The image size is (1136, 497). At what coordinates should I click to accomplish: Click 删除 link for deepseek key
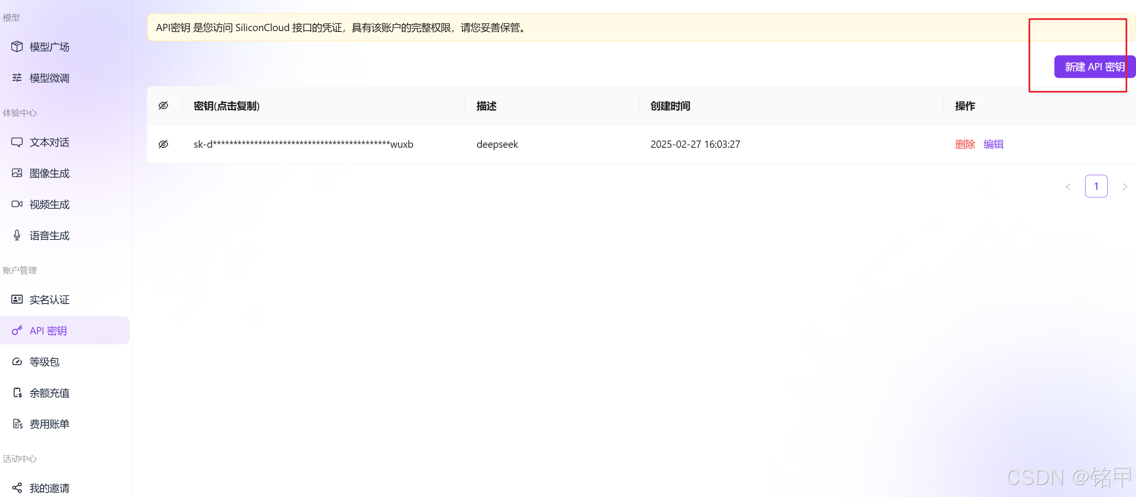pos(965,145)
